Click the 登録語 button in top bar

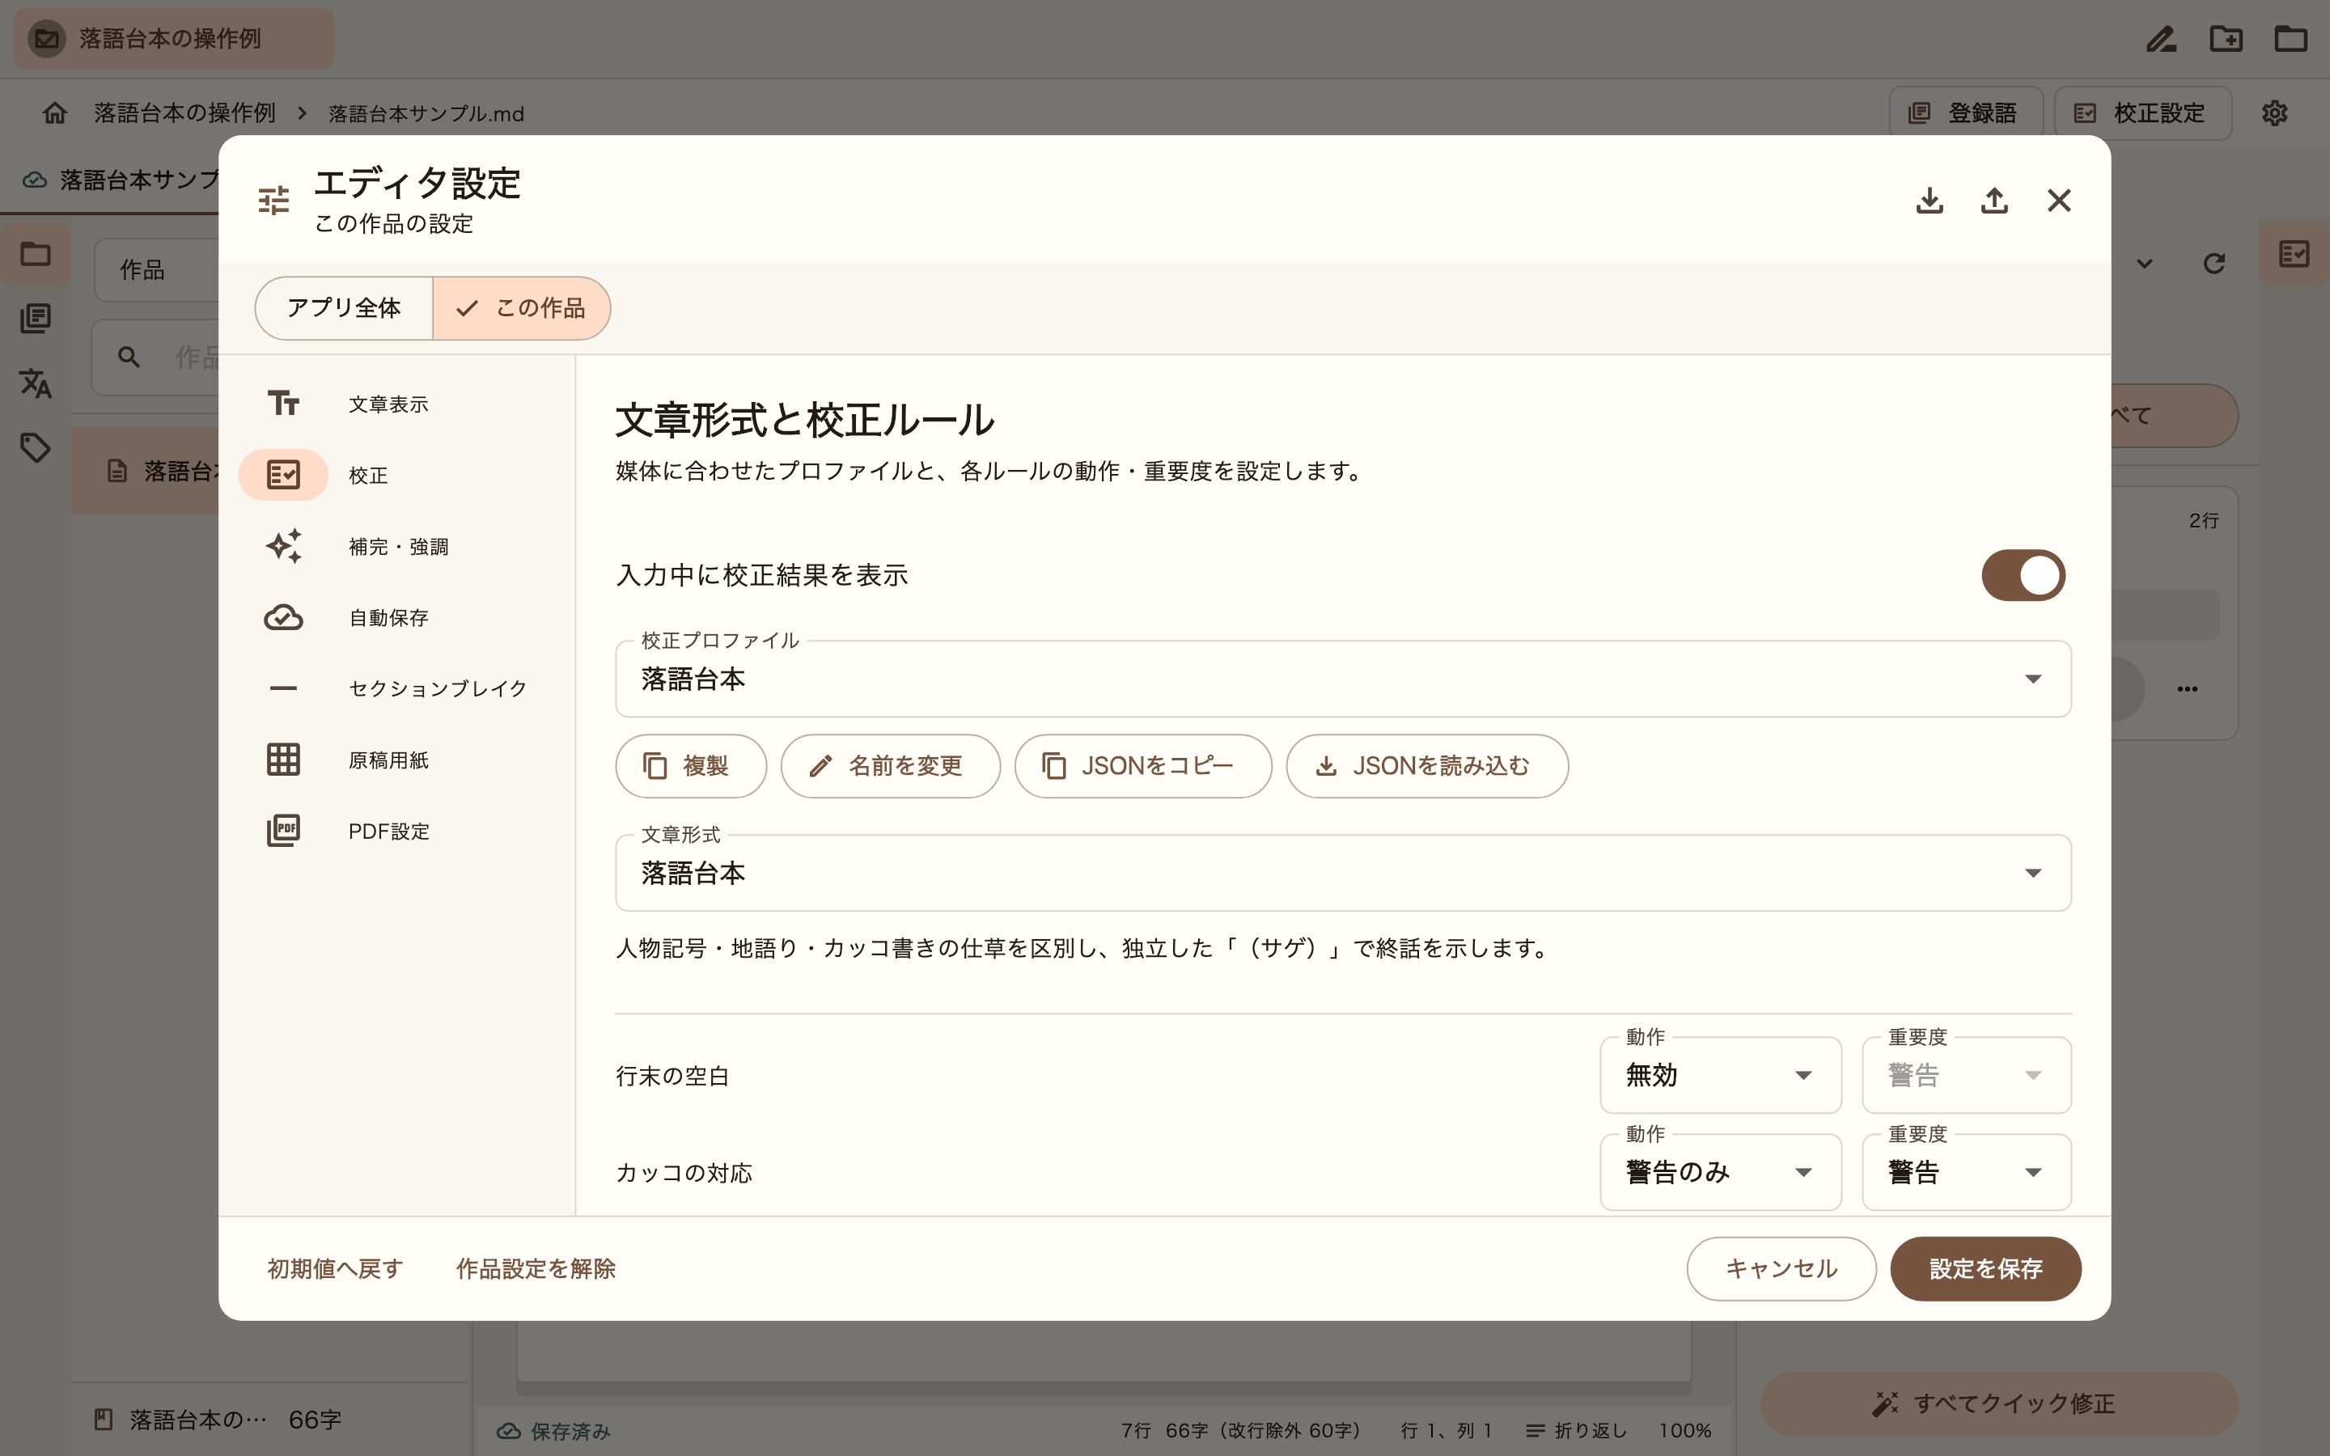(x=1966, y=112)
